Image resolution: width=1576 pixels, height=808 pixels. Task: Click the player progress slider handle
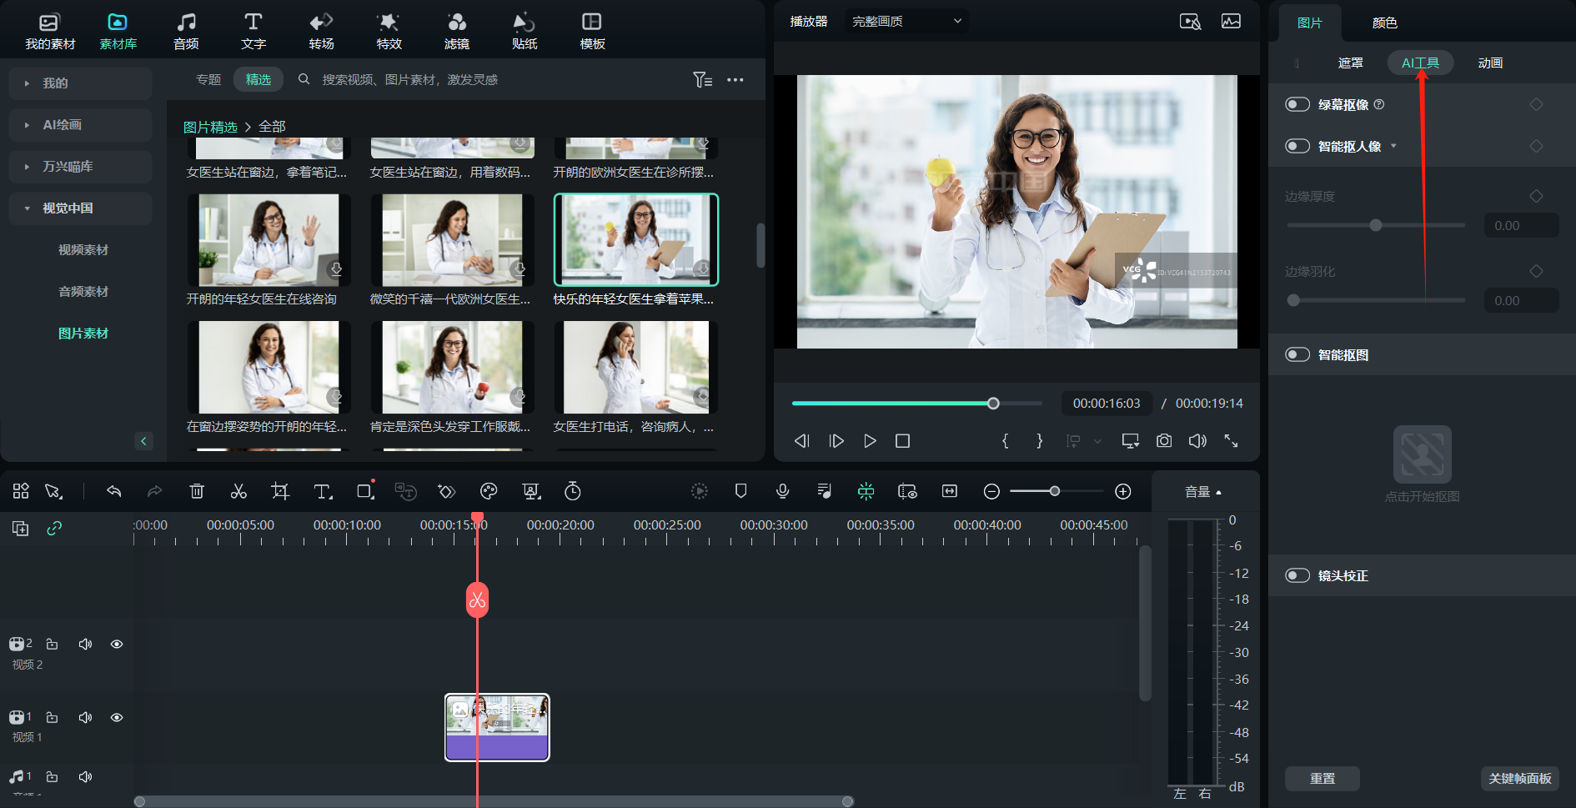993,404
